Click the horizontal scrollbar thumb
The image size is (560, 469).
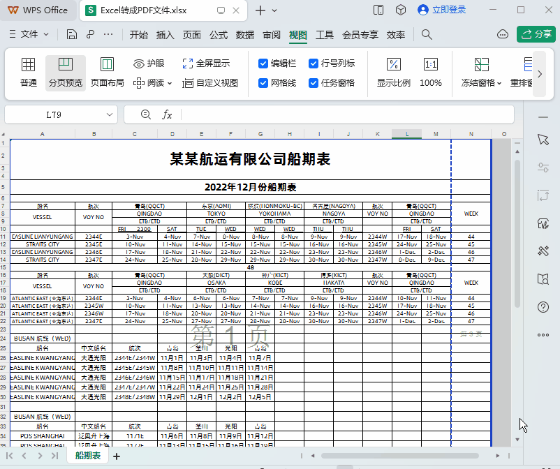point(399,456)
